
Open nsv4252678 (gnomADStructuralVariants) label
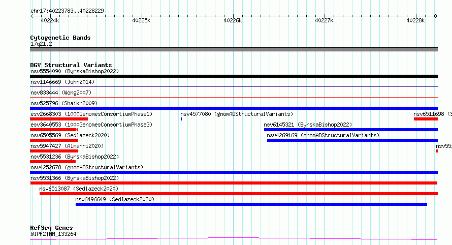click(87, 167)
